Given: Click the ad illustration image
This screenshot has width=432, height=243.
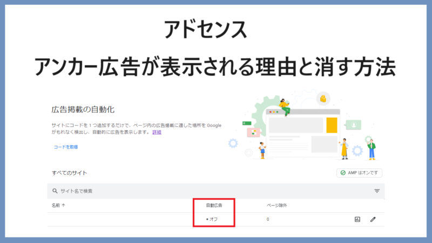Looking at the screenshot, I should pos(305,125).
